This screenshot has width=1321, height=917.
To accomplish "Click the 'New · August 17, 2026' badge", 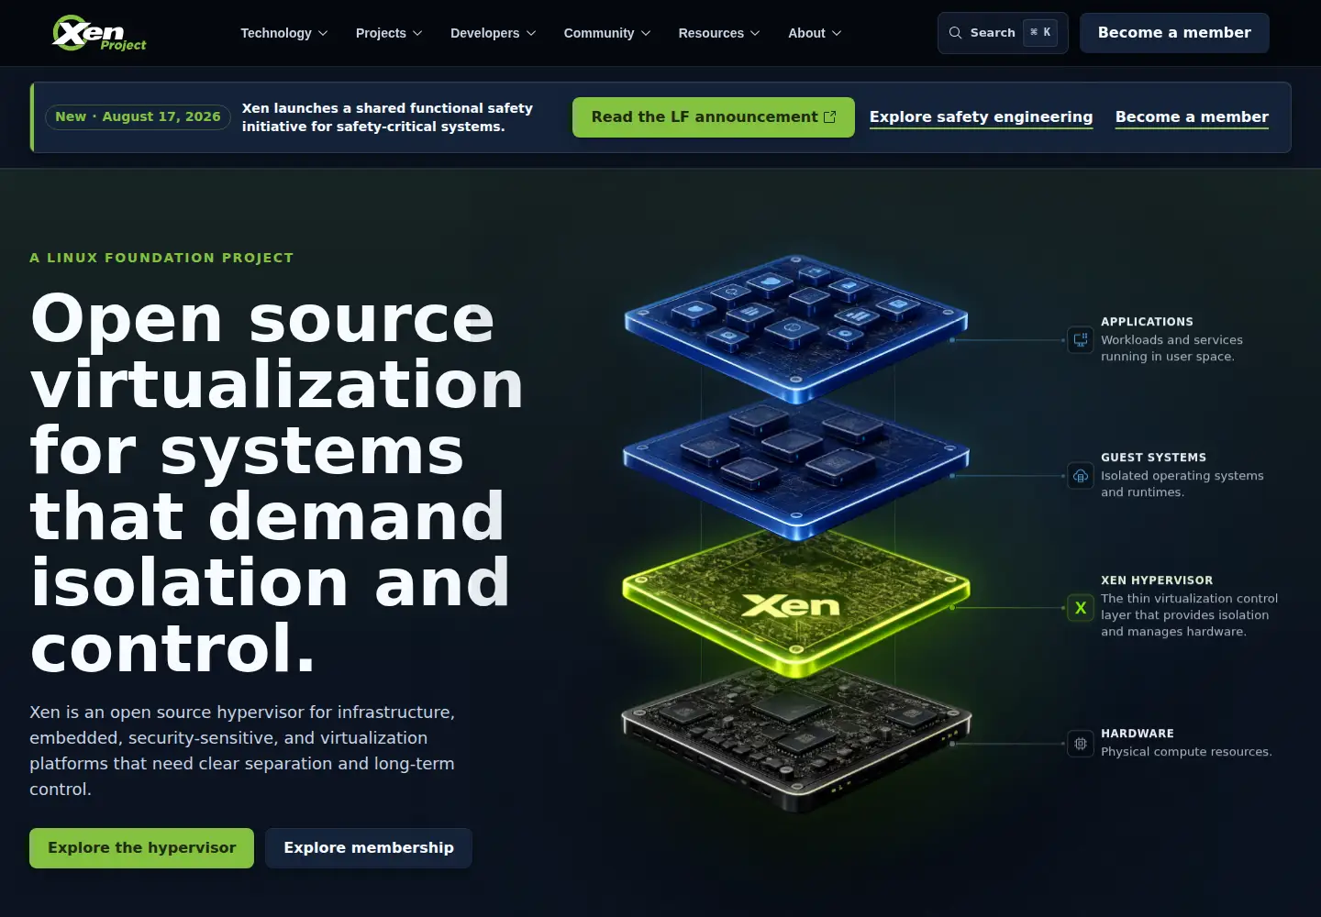I will (138, 117).
